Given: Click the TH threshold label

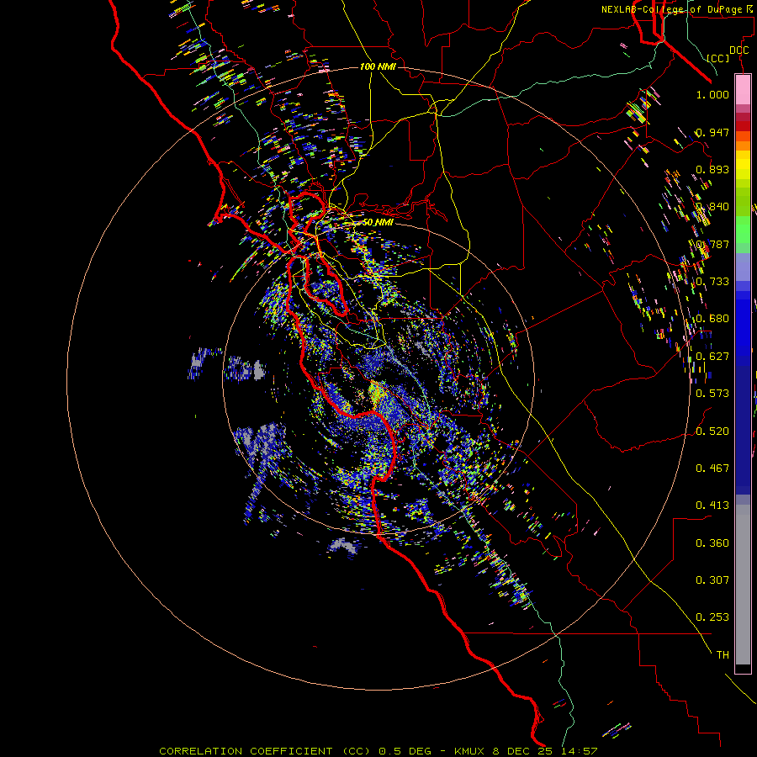Looking at the screenshot, I should coord(723,655).
